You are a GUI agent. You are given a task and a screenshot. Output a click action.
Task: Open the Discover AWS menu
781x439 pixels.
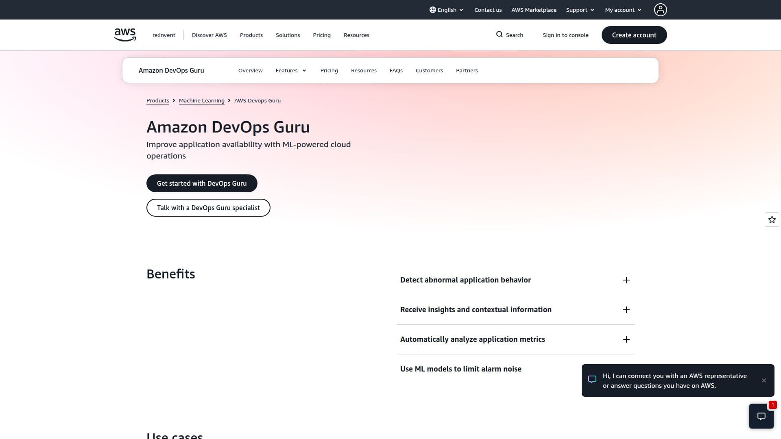(209, 35)
